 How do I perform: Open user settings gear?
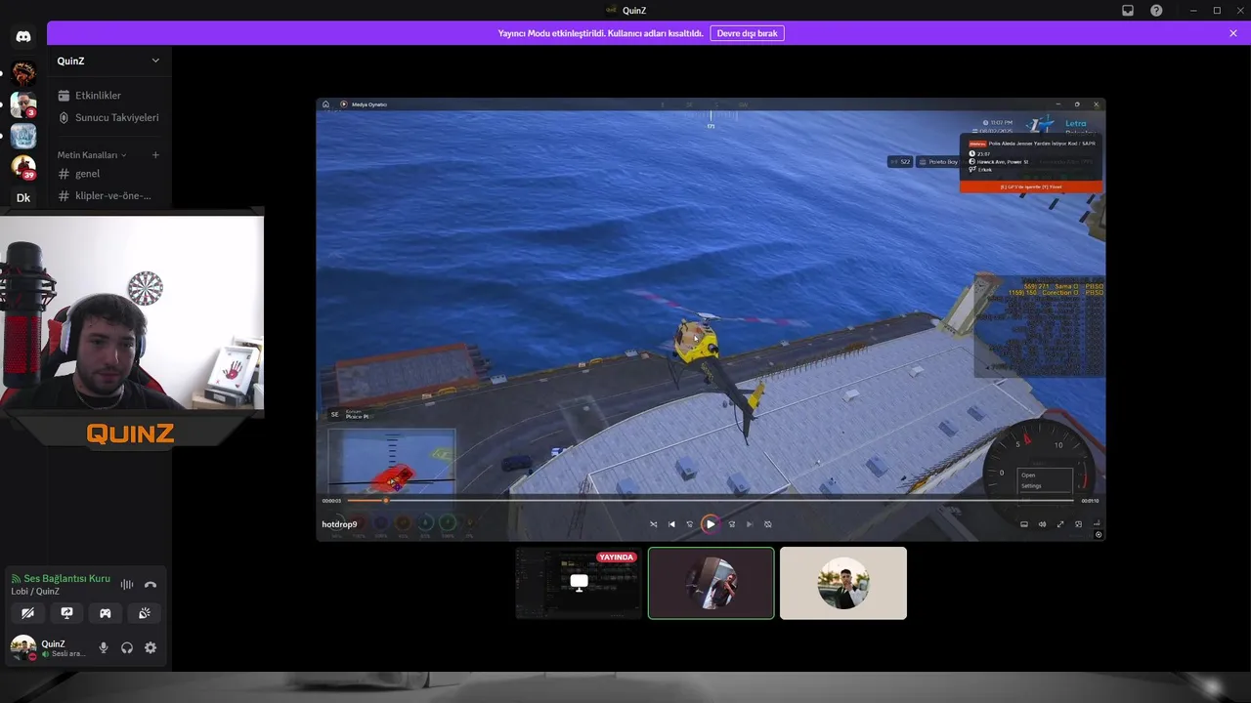click(151, 648)
